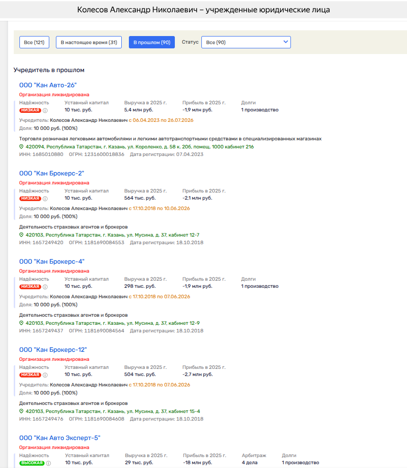
Task: Open ООО "Кан Авто-26" company page
Action: click(x=48, y=85)
